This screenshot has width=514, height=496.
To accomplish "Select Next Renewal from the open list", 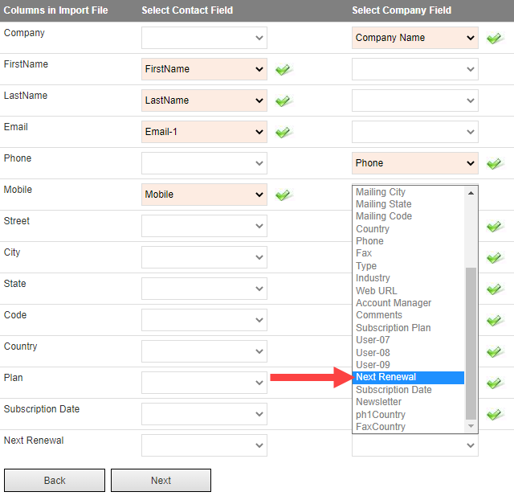I will tap(409, 377).
